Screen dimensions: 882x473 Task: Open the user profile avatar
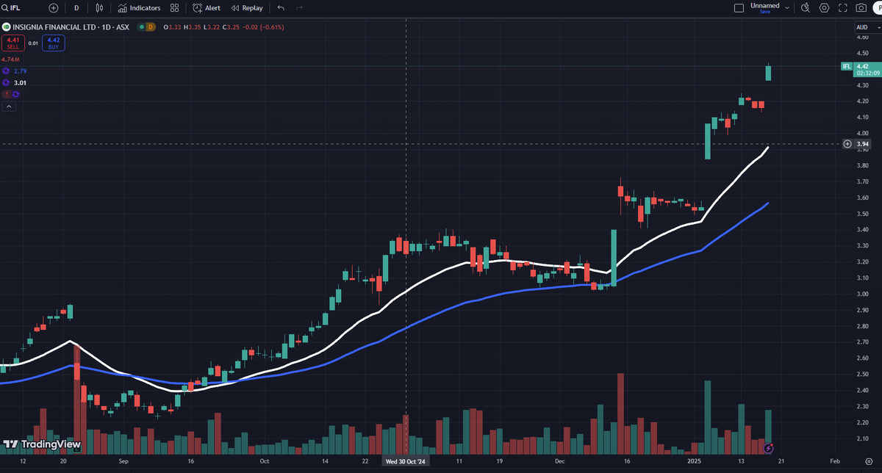tap(878, 7)
